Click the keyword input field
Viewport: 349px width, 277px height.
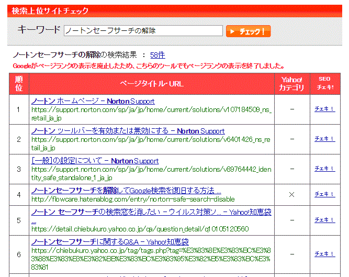tap(143, 31)
